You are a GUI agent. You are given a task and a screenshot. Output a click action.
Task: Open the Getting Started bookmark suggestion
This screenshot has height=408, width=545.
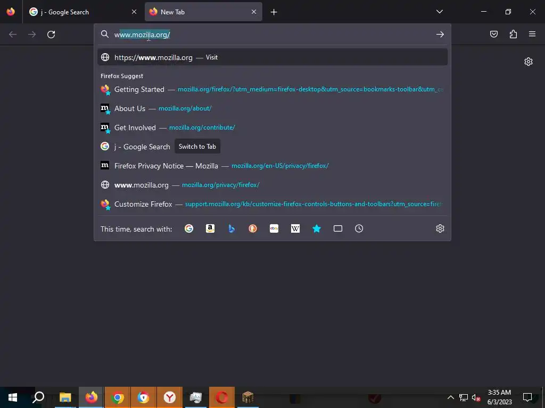272,89
